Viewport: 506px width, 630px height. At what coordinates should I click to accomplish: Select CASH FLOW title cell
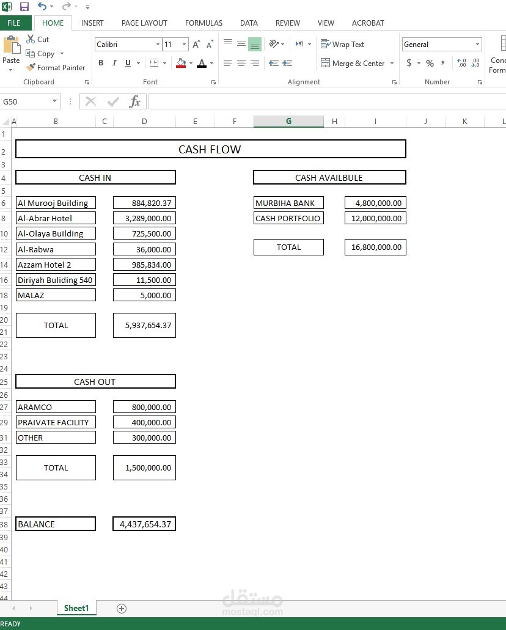(211, 149)
